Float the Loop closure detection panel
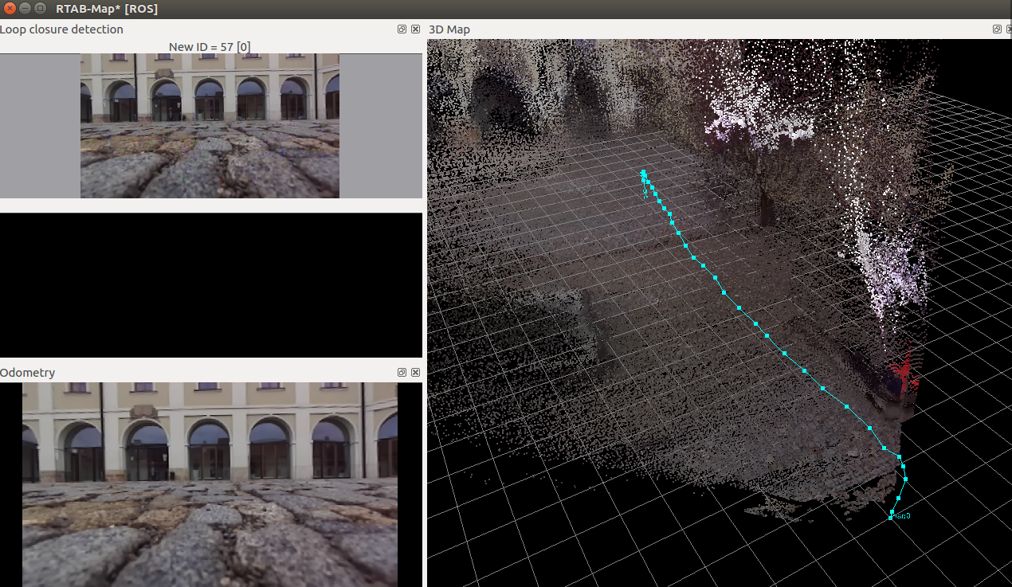1012x587 pixels. pyautogui.click(x=402, y=29)
